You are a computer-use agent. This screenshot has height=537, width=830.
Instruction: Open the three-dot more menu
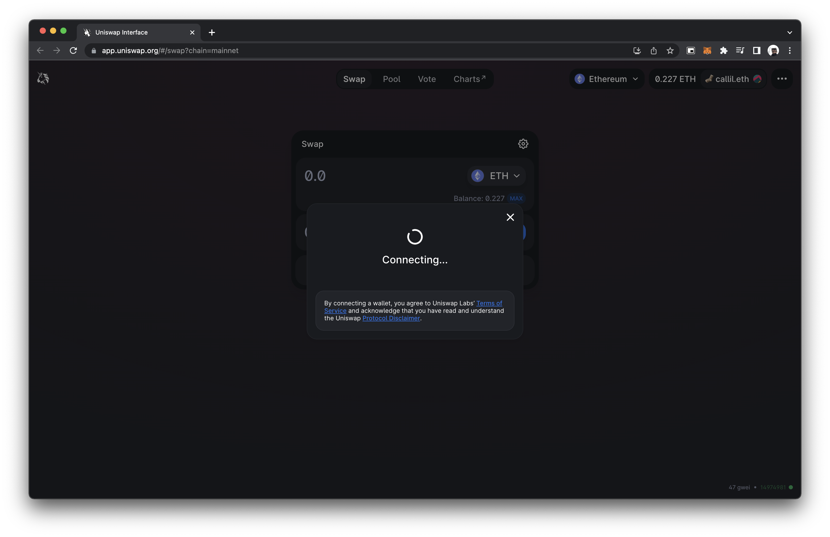tap(782, 79)
